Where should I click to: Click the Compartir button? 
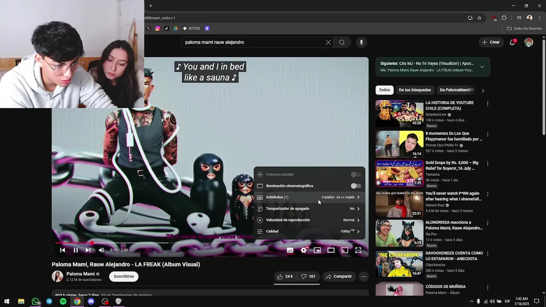(x=339, y=276)
